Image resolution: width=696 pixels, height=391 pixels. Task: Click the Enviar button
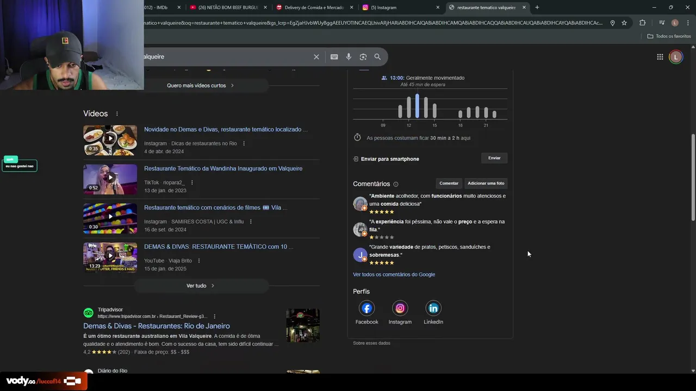[494, 158]
